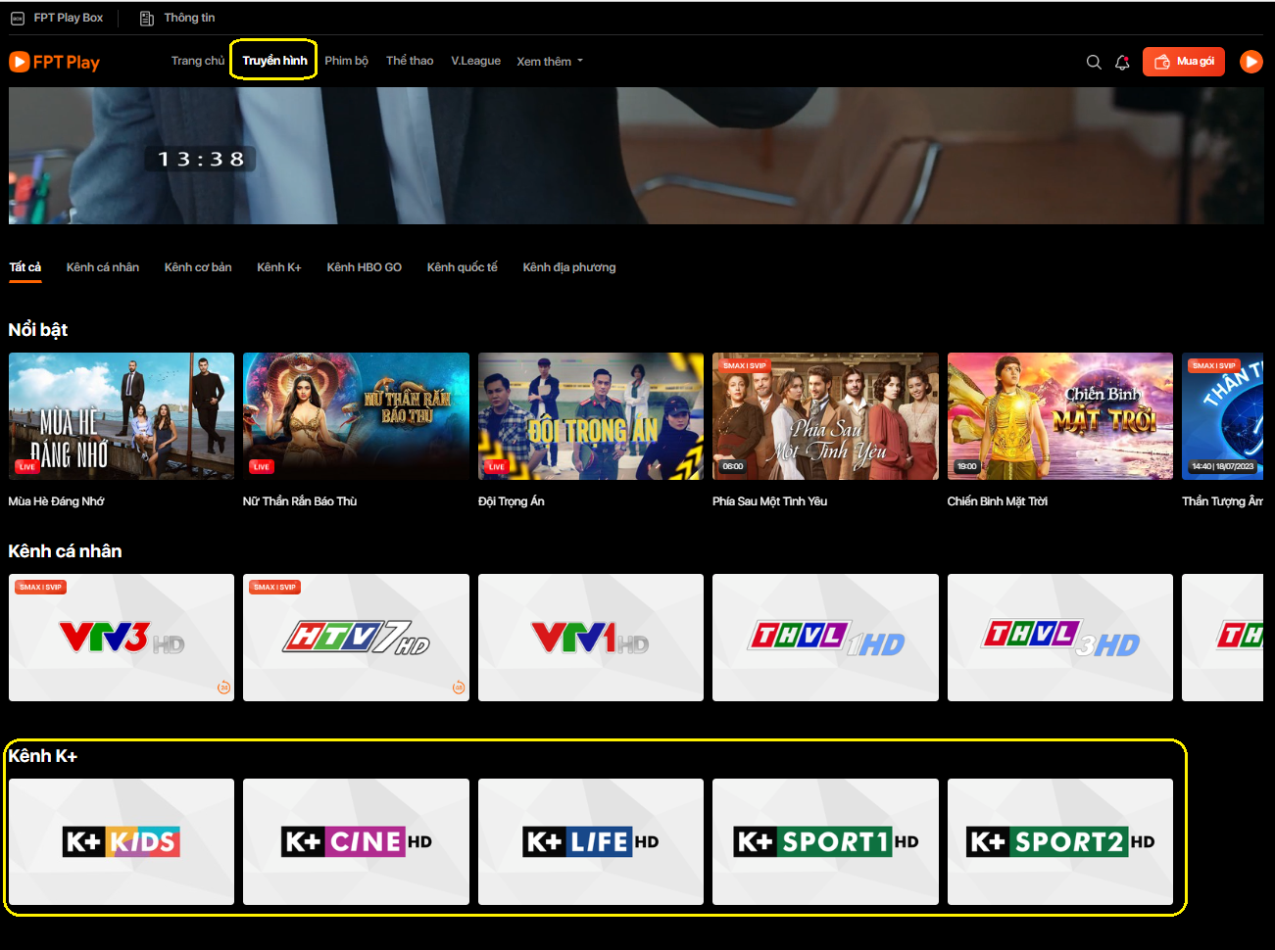Screen dimensions: 1275x950
Task: Click the FPT Play Box icon
Action: click(18, 18)
